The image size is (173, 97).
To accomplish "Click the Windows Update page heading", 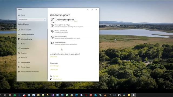I will [x=60, y=15].
